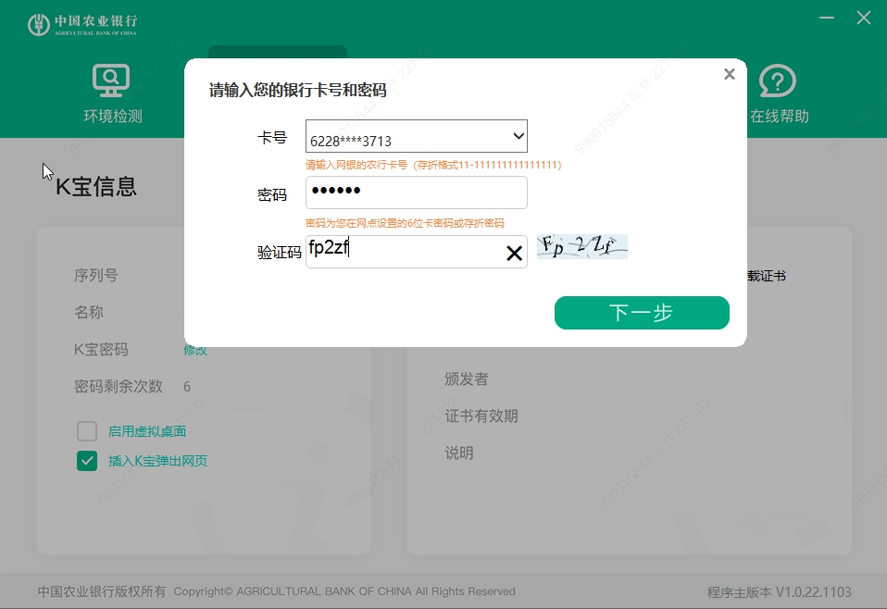Screen dimensions: 887x609
Task: Click the orange card number hint text
Action: [433, 165]
